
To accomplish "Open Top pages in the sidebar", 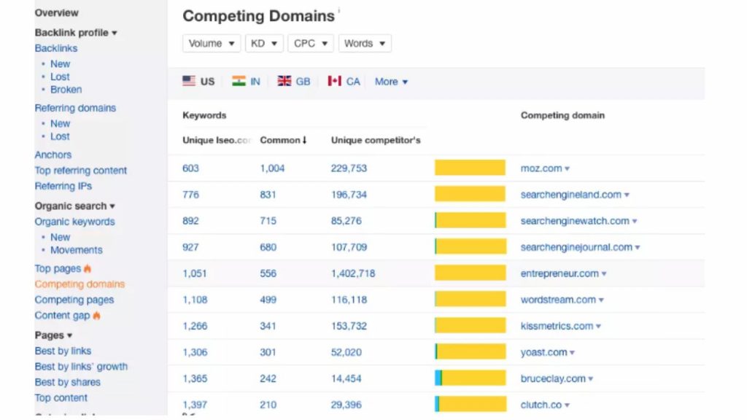I will tap(58, 268).
